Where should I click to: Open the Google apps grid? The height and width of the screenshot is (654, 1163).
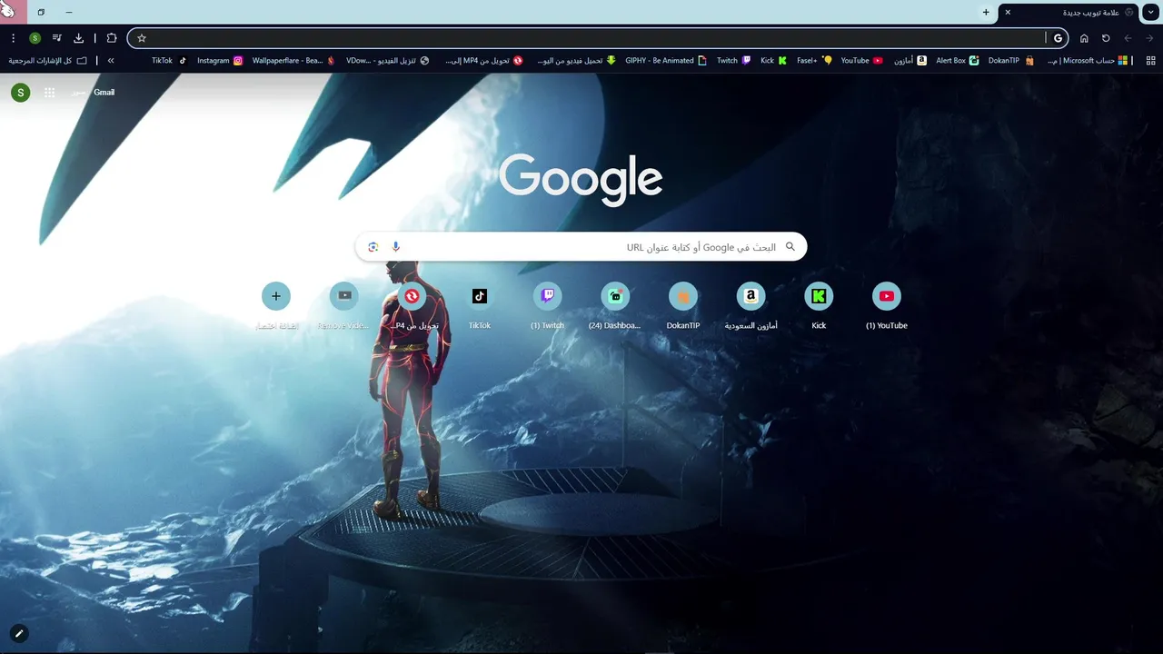click(x=50, y=93)
